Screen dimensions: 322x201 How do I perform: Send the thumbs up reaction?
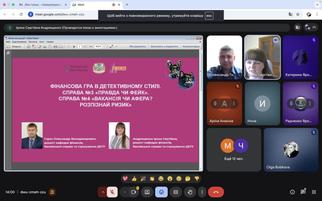(134, 179)
